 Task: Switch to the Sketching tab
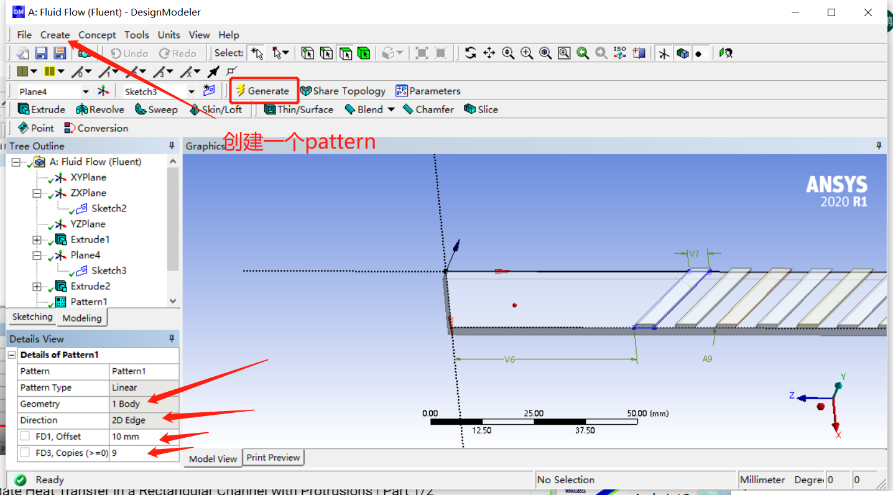point(32,317)
